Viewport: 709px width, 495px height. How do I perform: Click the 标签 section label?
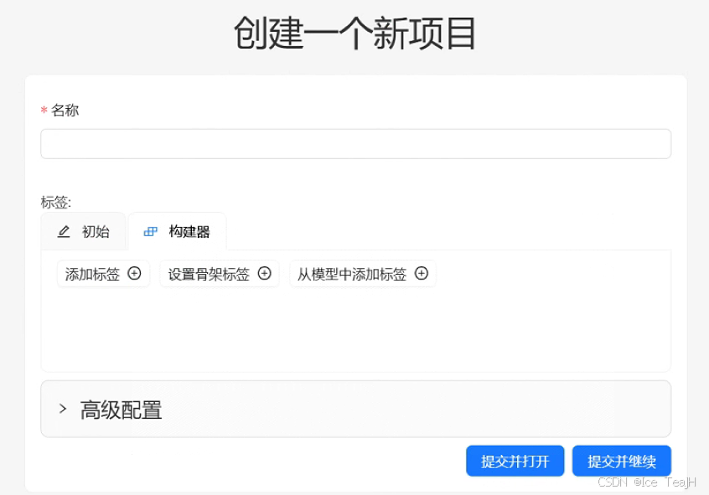[55, 201]
